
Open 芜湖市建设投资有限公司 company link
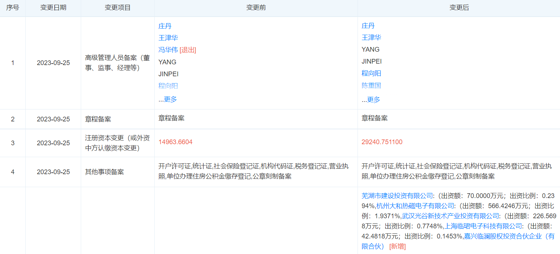(x=397, y=196)
